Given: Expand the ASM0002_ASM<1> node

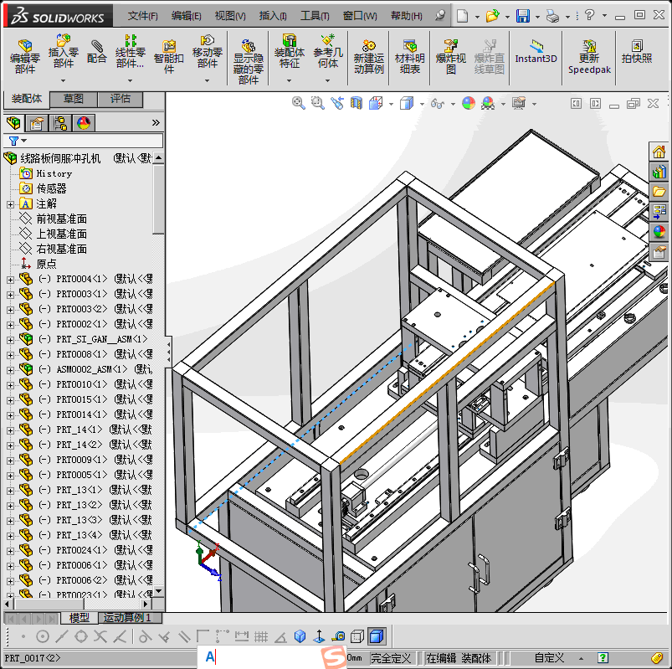Looking at the screenshot, I should [x=10, y=370].
